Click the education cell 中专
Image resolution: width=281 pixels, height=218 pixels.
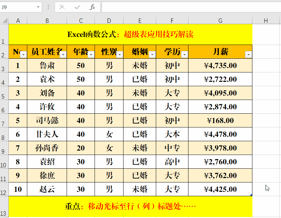click(172, 148)
